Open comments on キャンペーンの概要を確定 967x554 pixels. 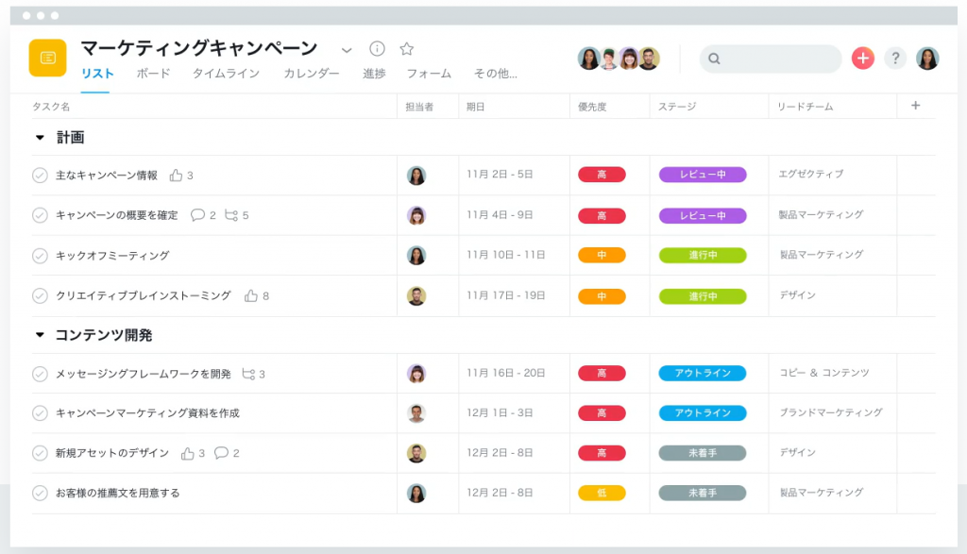(x=197, y=214)
